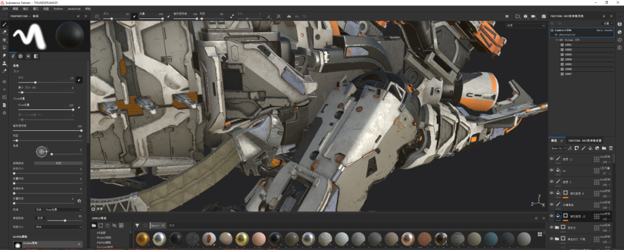Select the Paint brush tool in left toolbar
The width and height of the screenshot is (624, 250).
tap(5, 25)
